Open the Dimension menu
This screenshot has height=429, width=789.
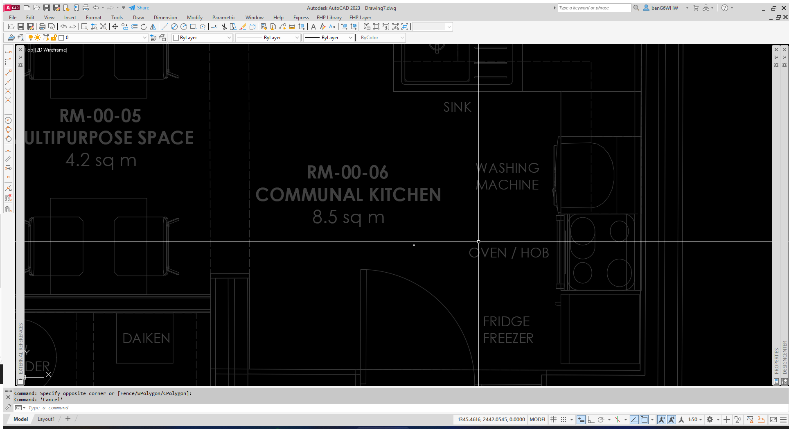pos(165,17)
